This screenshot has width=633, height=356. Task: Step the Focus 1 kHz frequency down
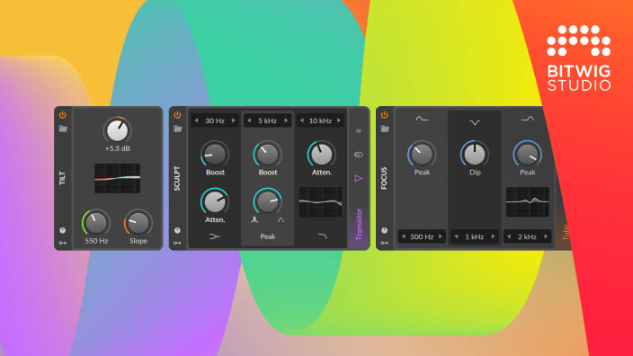456,236
